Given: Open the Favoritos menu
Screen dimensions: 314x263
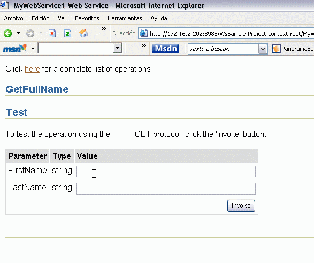Looking at the screenshot, I should 87,18.
